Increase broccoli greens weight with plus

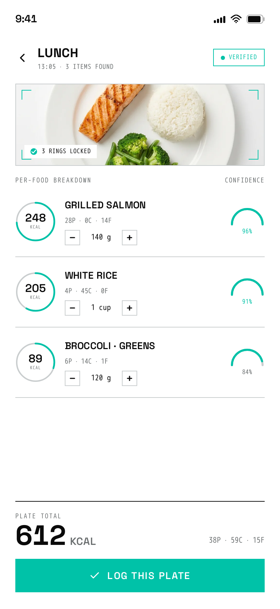(x=130, y=378)
